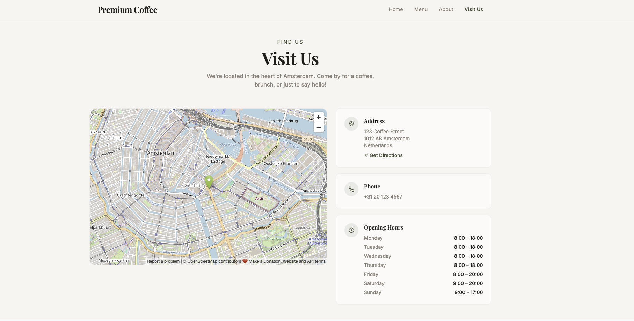Click the Get Directions link
The image size is (634, 321).
pyautogui.click(x=386, y=155)
